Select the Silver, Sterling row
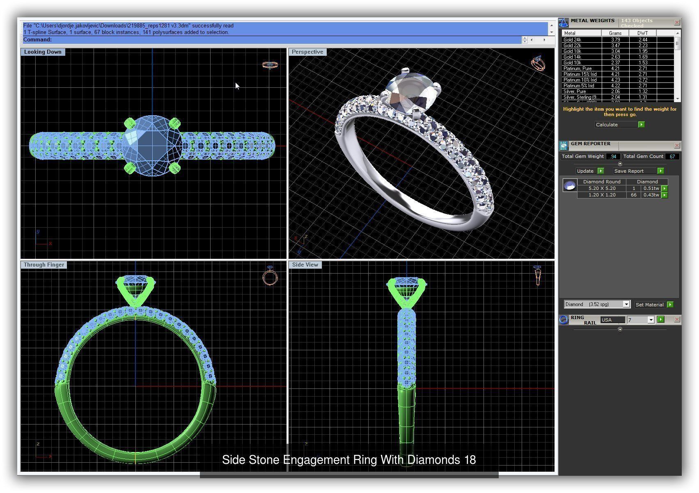699x493 pixels. 618,97
